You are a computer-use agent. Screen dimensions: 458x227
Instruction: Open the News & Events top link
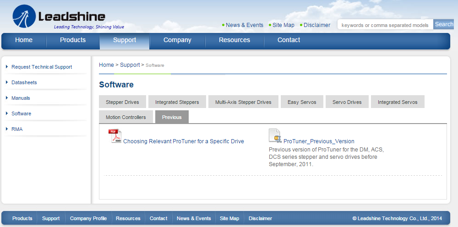click(245, 25)
